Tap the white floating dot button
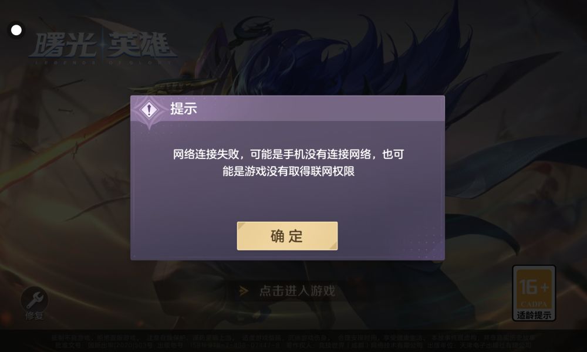 click(x=16, y=31)
